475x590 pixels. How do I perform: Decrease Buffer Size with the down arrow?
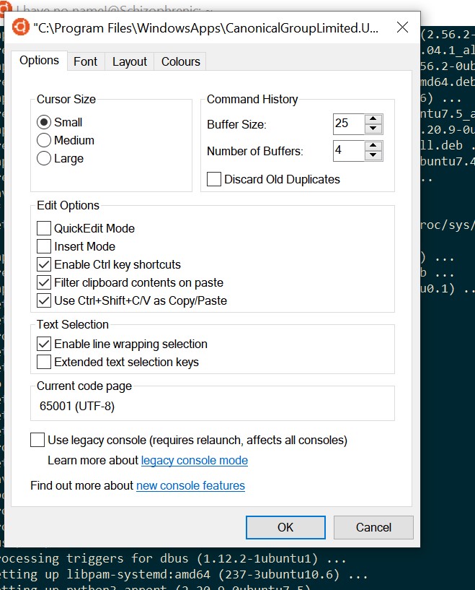pos(373,129)
